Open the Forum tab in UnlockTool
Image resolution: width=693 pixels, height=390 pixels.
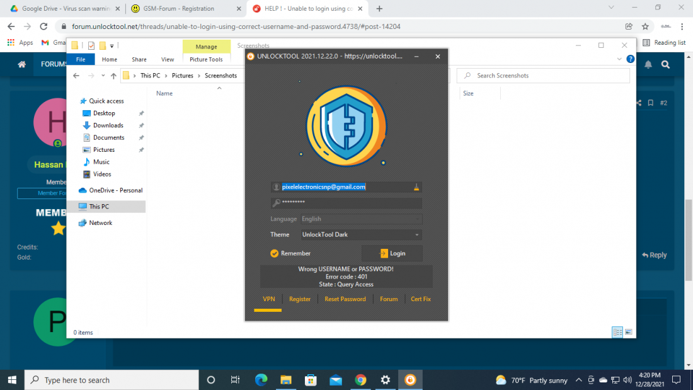(x=389, y=299)
